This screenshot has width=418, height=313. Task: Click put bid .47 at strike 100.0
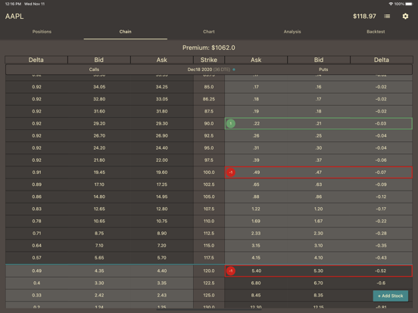click(319, 172)
